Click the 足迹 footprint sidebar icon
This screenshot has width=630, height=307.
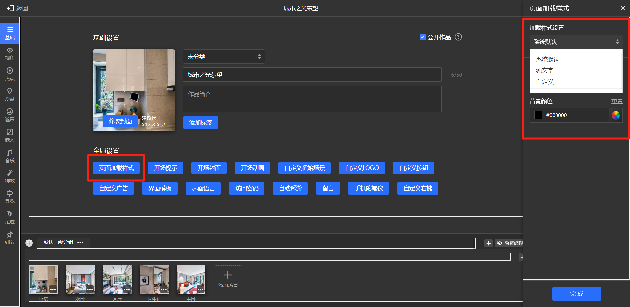tap(10, 217)
